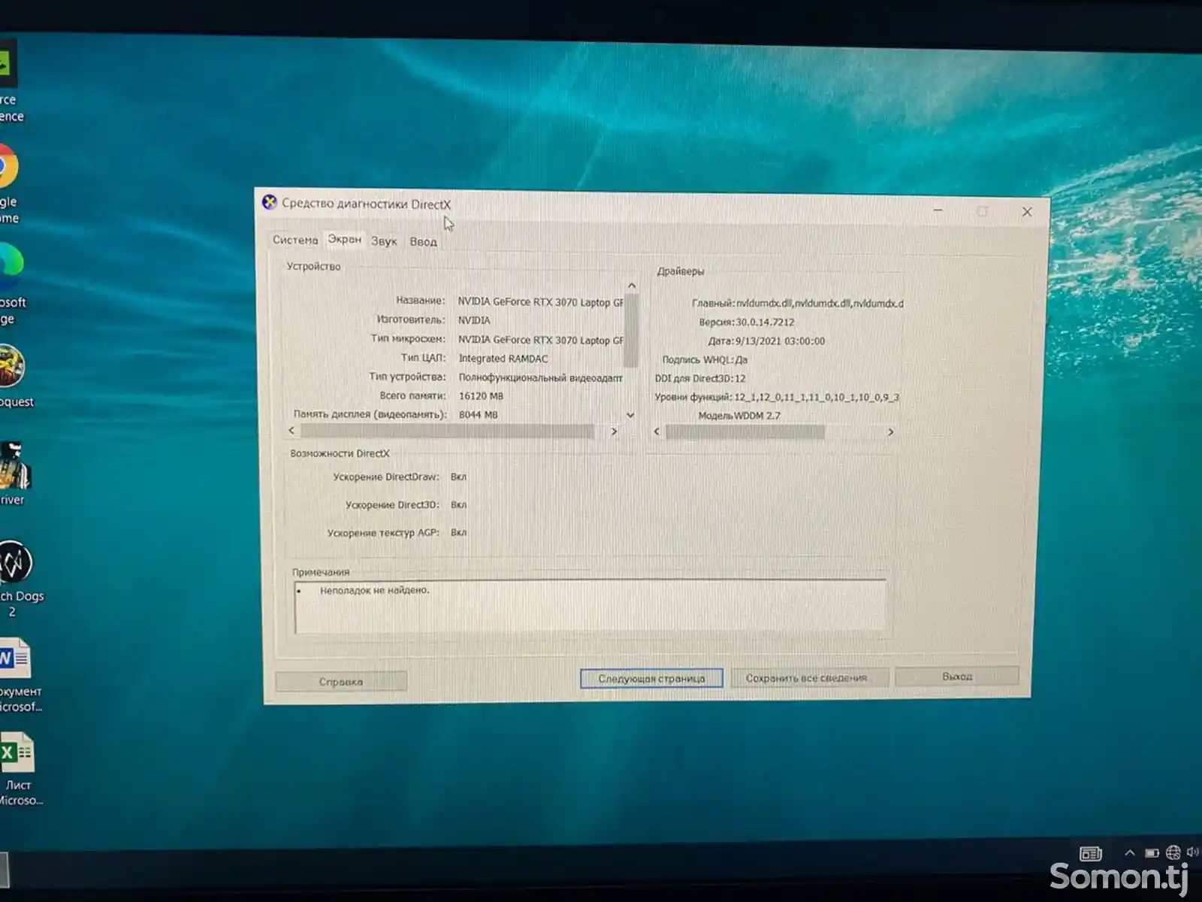Click the device name NVIDIA GeForce RTX 3070 value
1202x902 pixels.
point(541,302)
